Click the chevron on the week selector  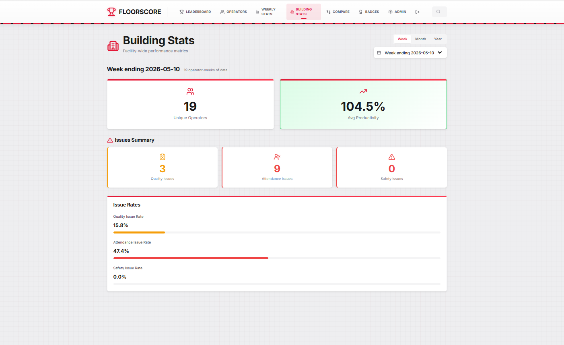440,53
